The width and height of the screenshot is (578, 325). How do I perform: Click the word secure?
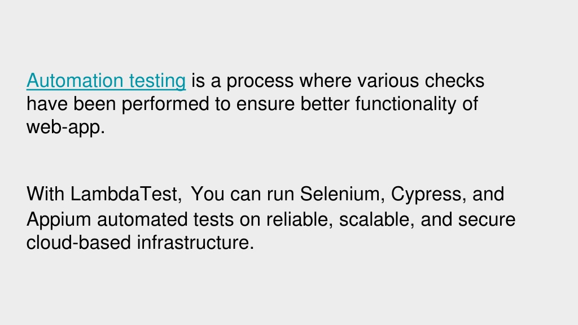[x=487, y=220]
